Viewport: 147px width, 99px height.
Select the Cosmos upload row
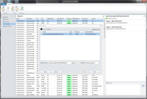pos(27,41)
